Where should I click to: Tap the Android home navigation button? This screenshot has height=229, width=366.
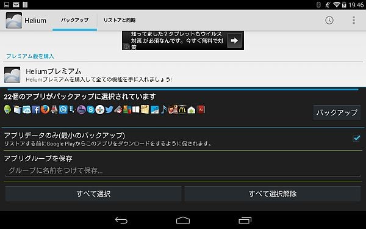point(183,220)
